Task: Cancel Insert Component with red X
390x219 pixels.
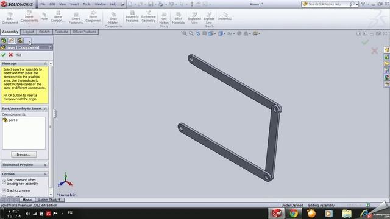Action: click(x=11, y=55)
